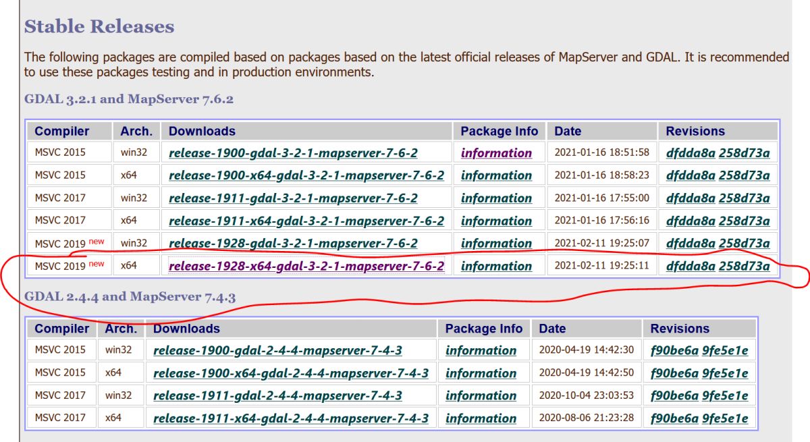Open release-1911-gdal-2-4-4-mapserver-7-4-3 download link

[277, 395]
